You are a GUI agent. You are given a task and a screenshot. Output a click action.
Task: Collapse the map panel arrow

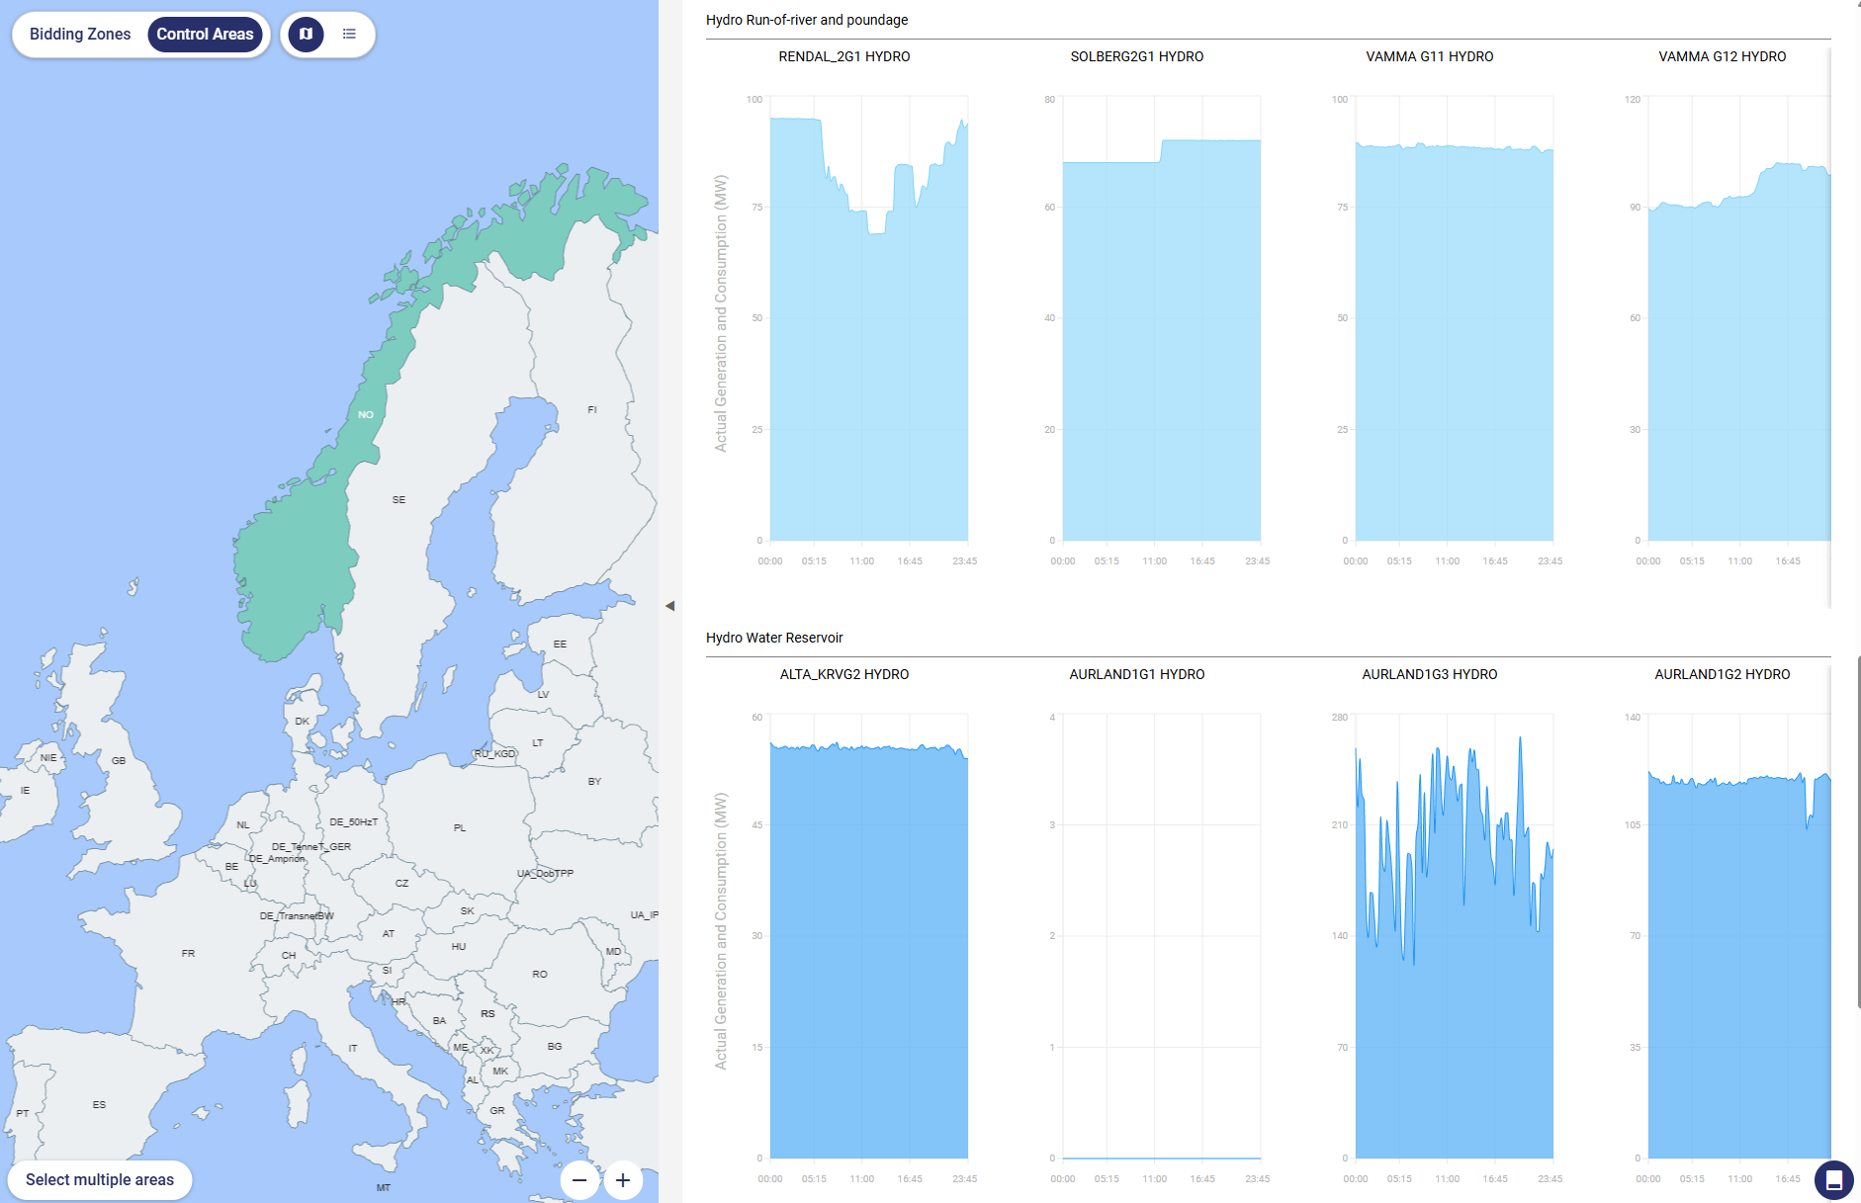point(669,606)
